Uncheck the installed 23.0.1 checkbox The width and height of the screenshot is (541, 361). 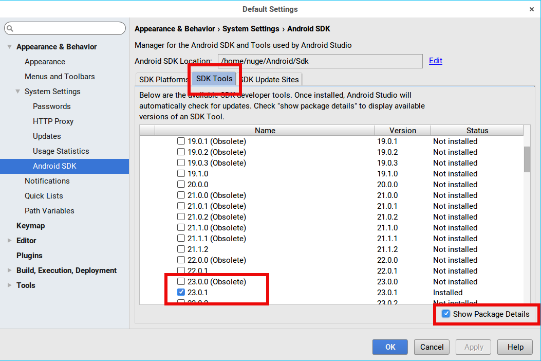coord(181,293)
